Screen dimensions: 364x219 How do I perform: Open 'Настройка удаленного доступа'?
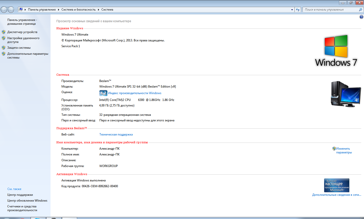(x=23, y=40)
